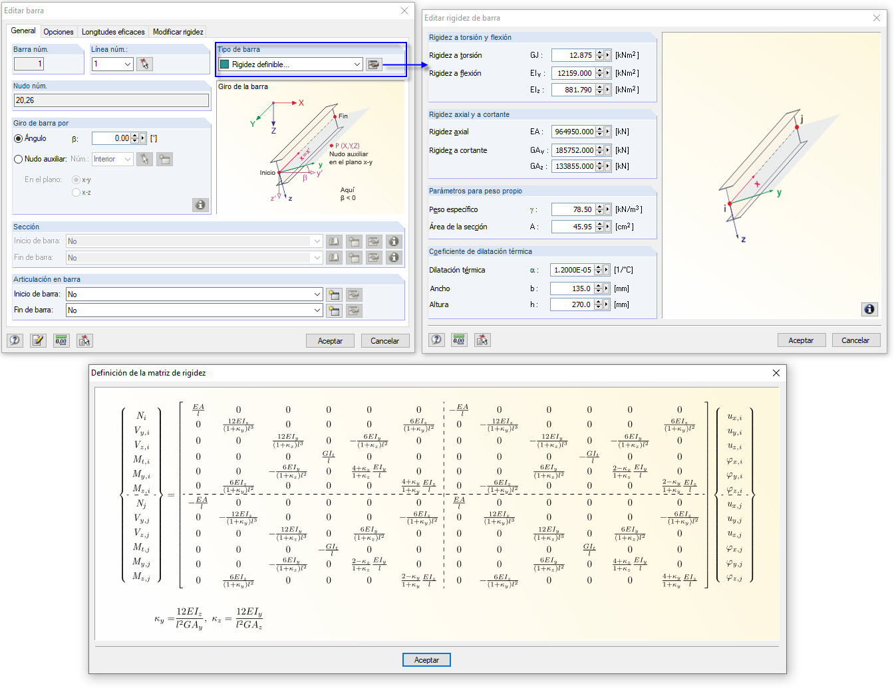This screenshot has width=894, height=688.
Task: Open the Modificar rigidez tab
Action: click(x=178, y=32)
